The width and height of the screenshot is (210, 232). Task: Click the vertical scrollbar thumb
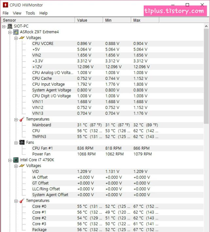[x=206, y=76]
